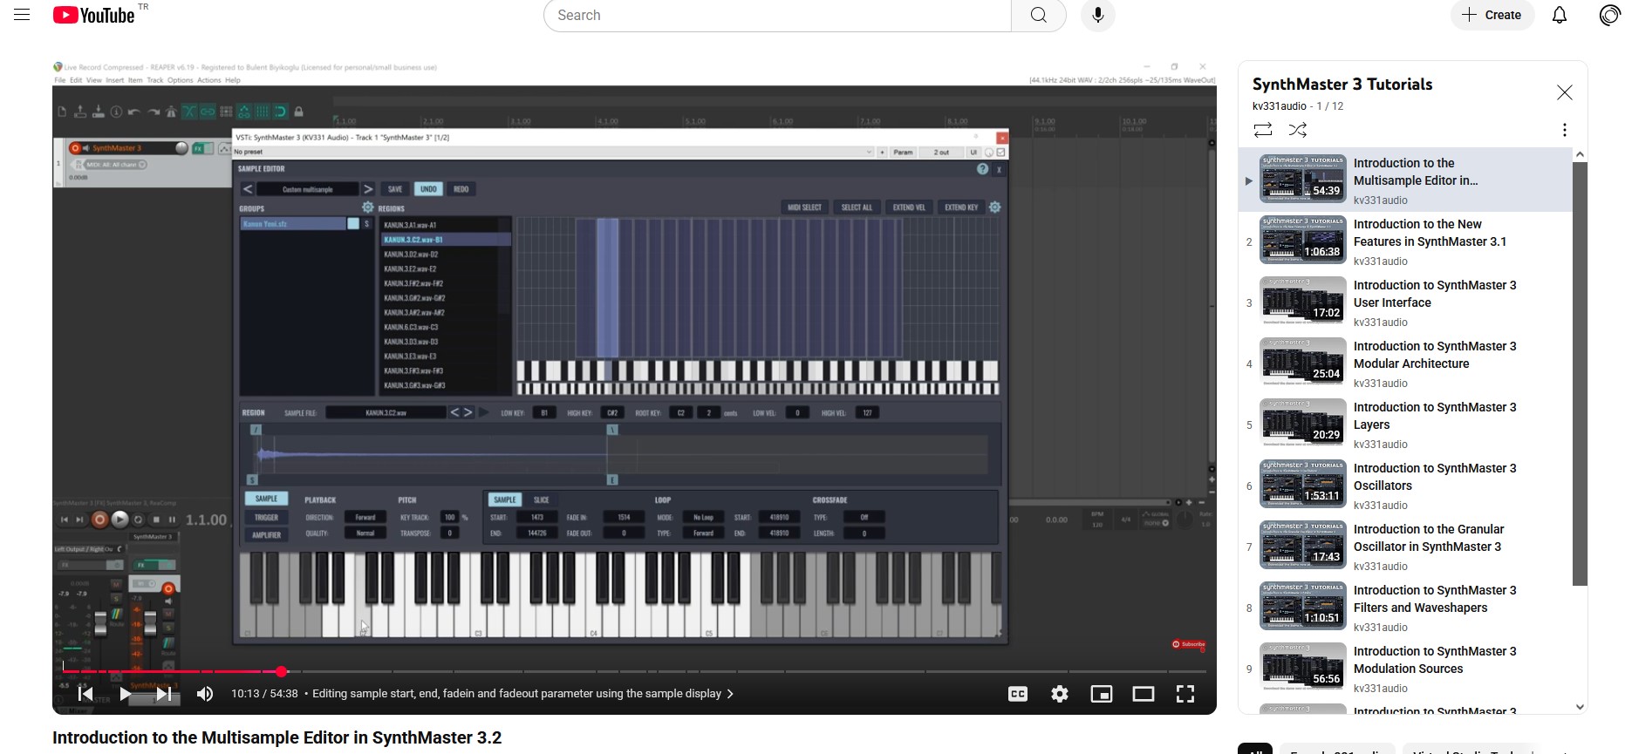The height and width of the screenshot is (754, 1625).
Task: Open the playlist three-dot options menu
Action: coord(1565,130)
